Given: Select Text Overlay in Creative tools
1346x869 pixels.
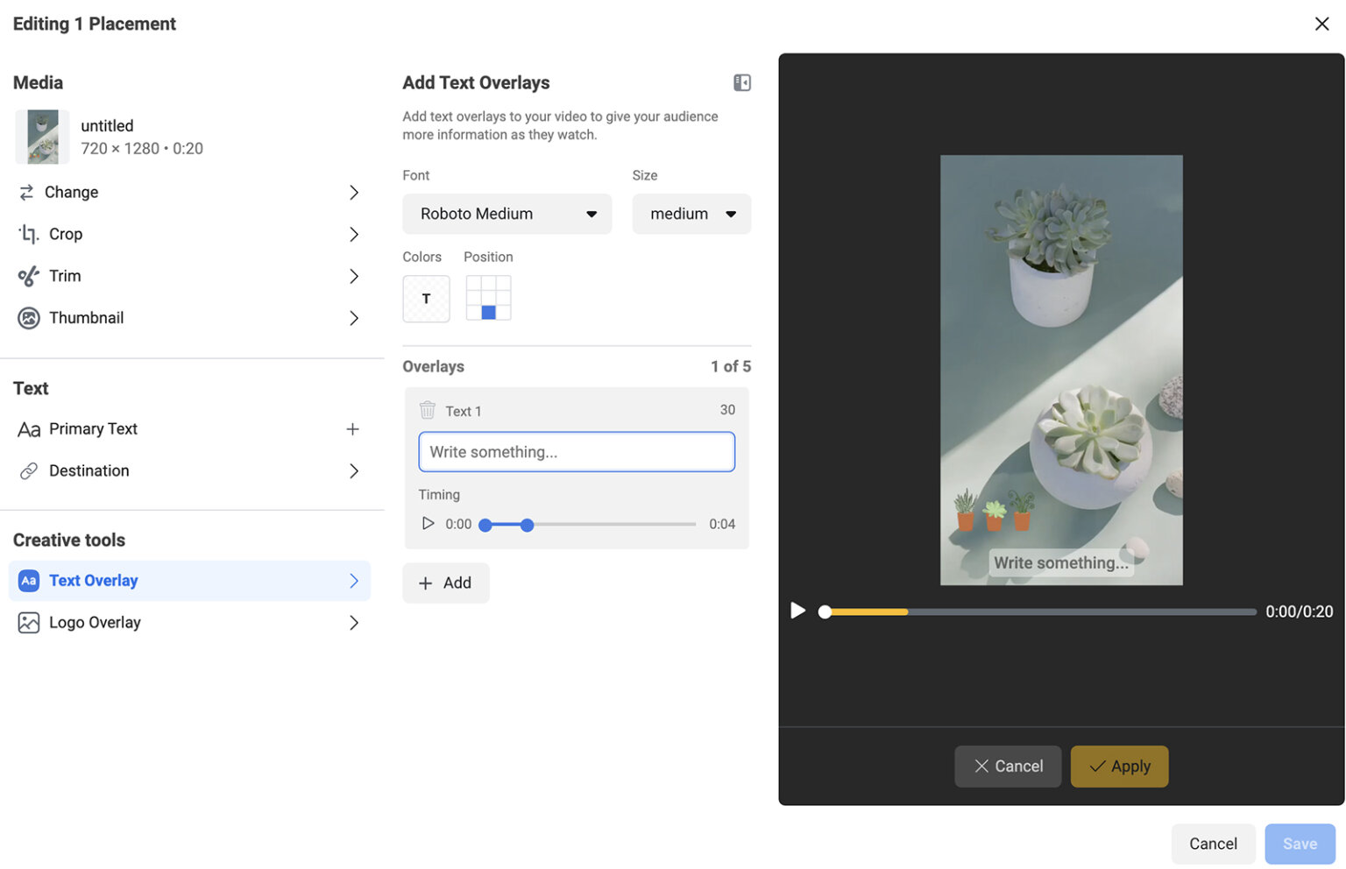Looking at the screenshot, I should (x=94, y=580).
